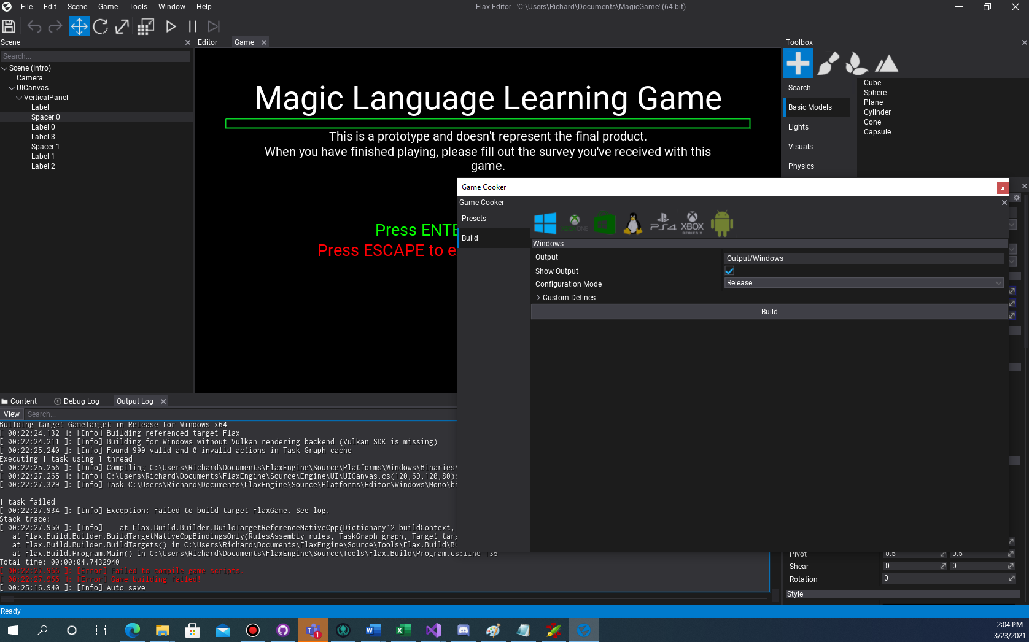Click the Build button in Game Cooker
This screenshot has width=1029, height=642.
[x=769, y=311]
